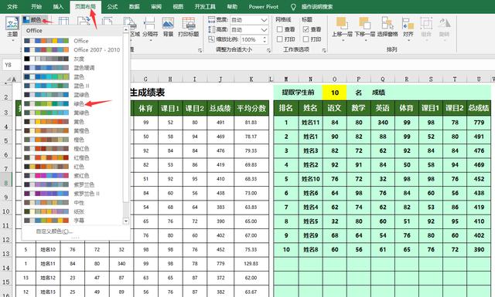Choose the 橙红色 color scheme
Image resolution: width=495 pixels, height=297 pixels.
[x=73, y=149]
